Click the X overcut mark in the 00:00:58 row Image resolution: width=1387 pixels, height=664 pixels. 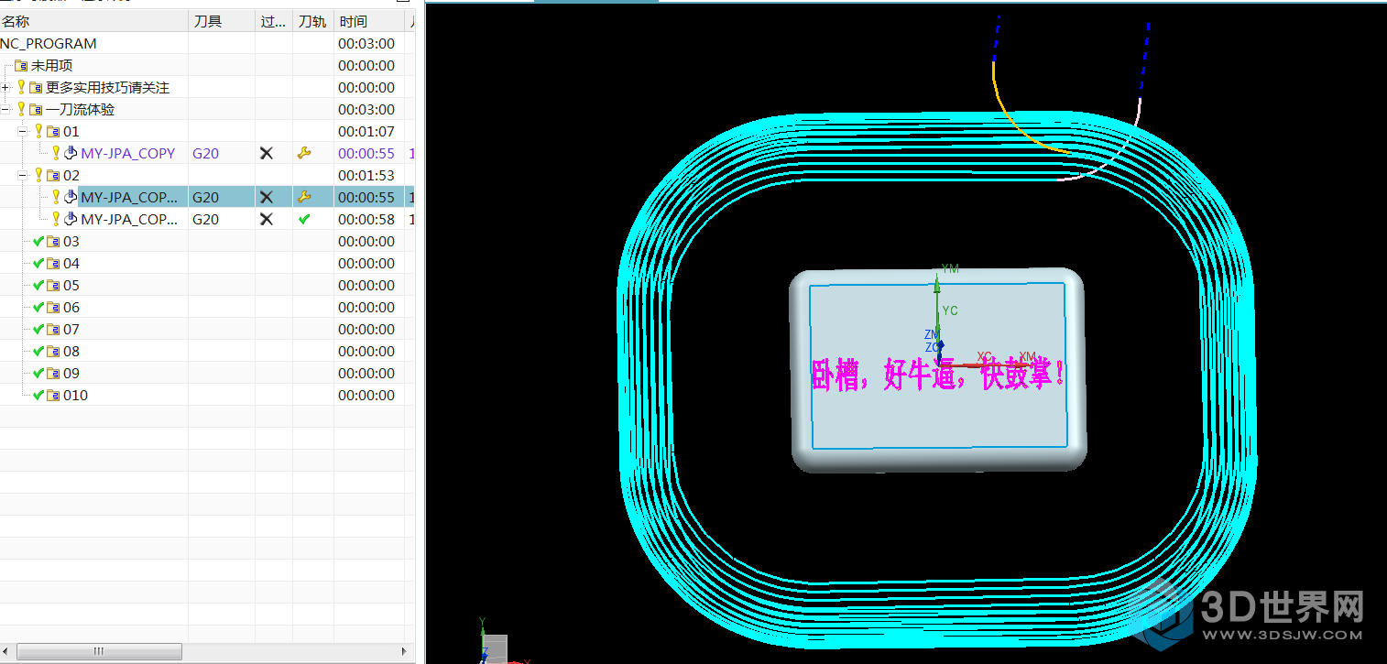coord(267,220)
